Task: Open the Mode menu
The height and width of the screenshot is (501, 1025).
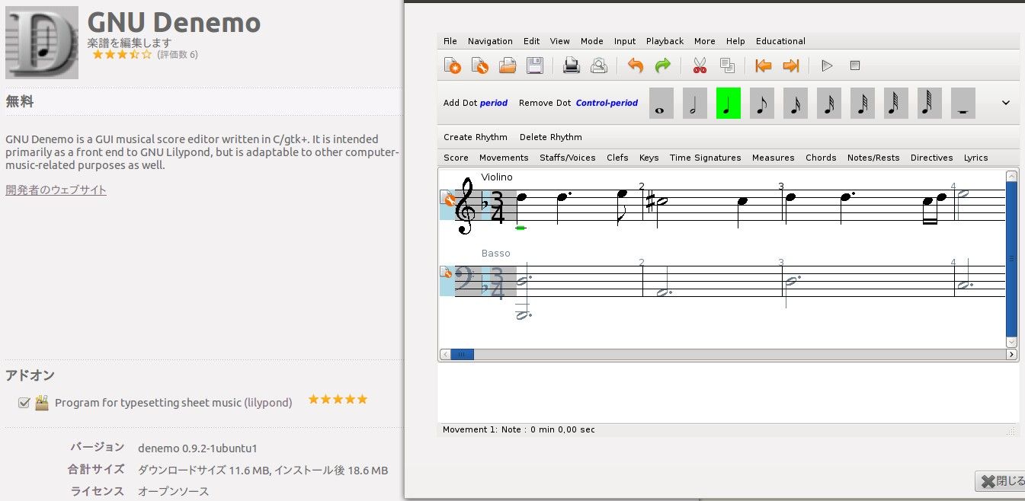Action: [x=592, y=41]
